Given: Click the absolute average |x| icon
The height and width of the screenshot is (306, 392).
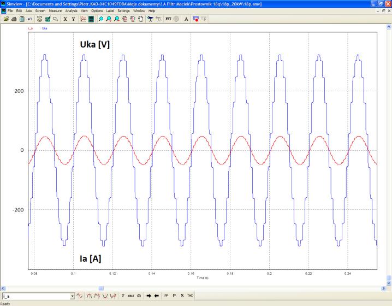Looking at the screenshot, I should pyautogui.click(x=139, y=296).
